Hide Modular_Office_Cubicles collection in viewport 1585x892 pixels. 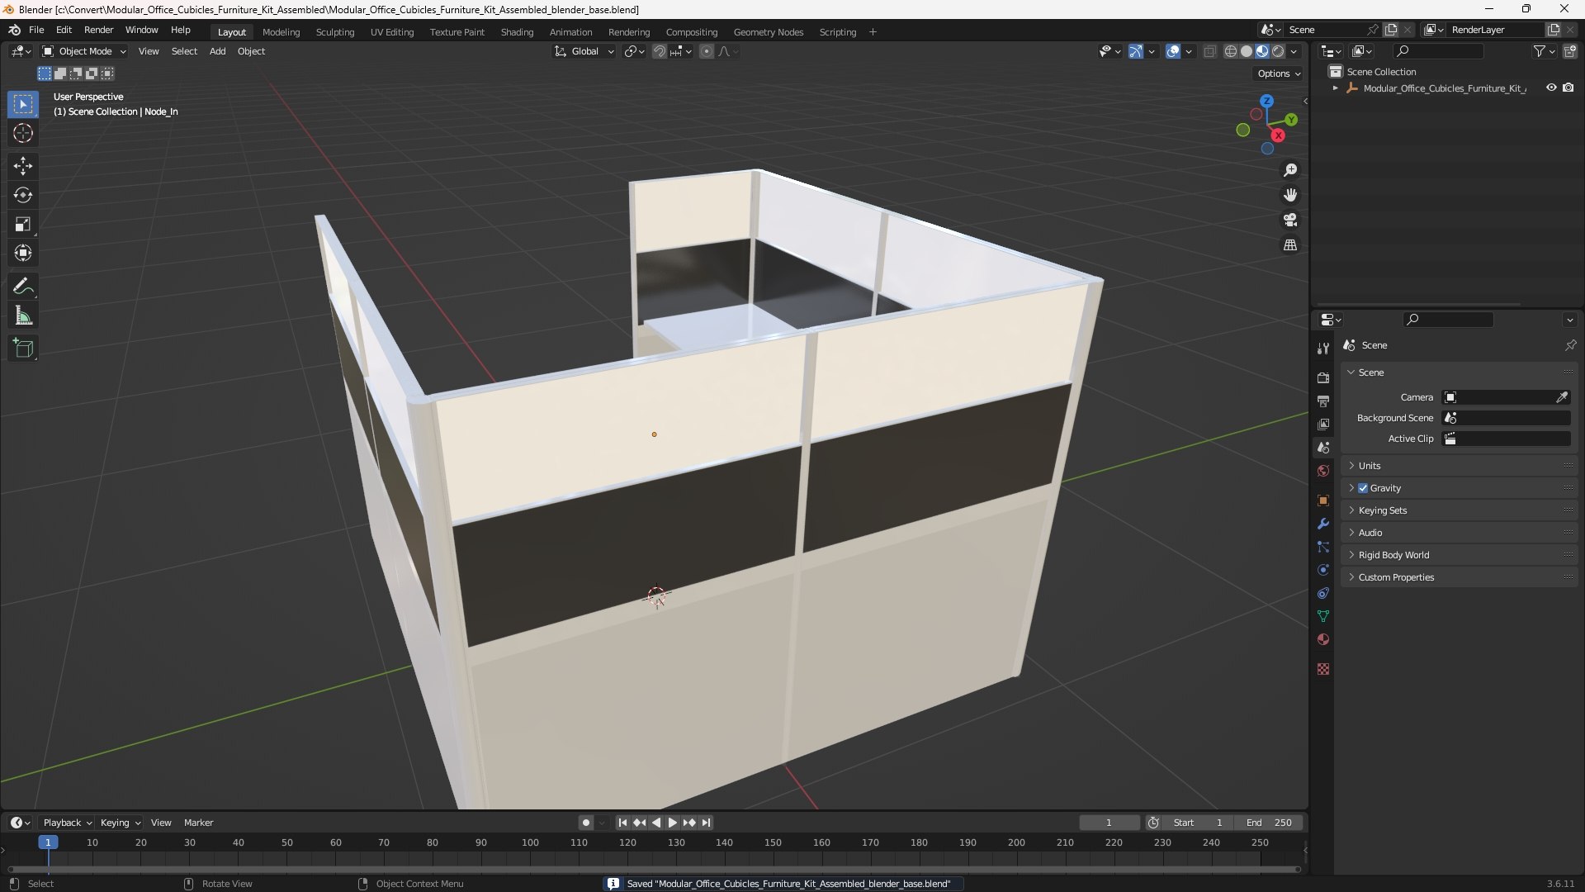1551,88
